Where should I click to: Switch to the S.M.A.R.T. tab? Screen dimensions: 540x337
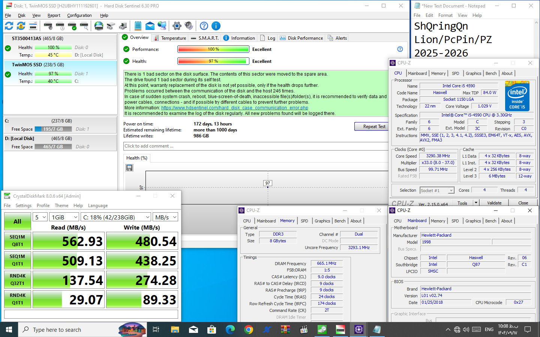(x=205, y=38)
